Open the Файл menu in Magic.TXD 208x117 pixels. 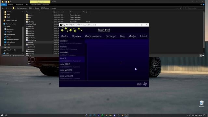tap(64, 36)
